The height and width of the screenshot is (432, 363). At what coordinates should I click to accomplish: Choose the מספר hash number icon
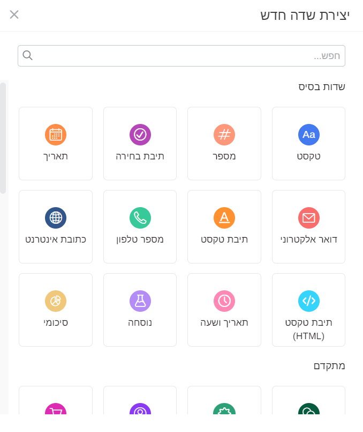tap(224, 135)
